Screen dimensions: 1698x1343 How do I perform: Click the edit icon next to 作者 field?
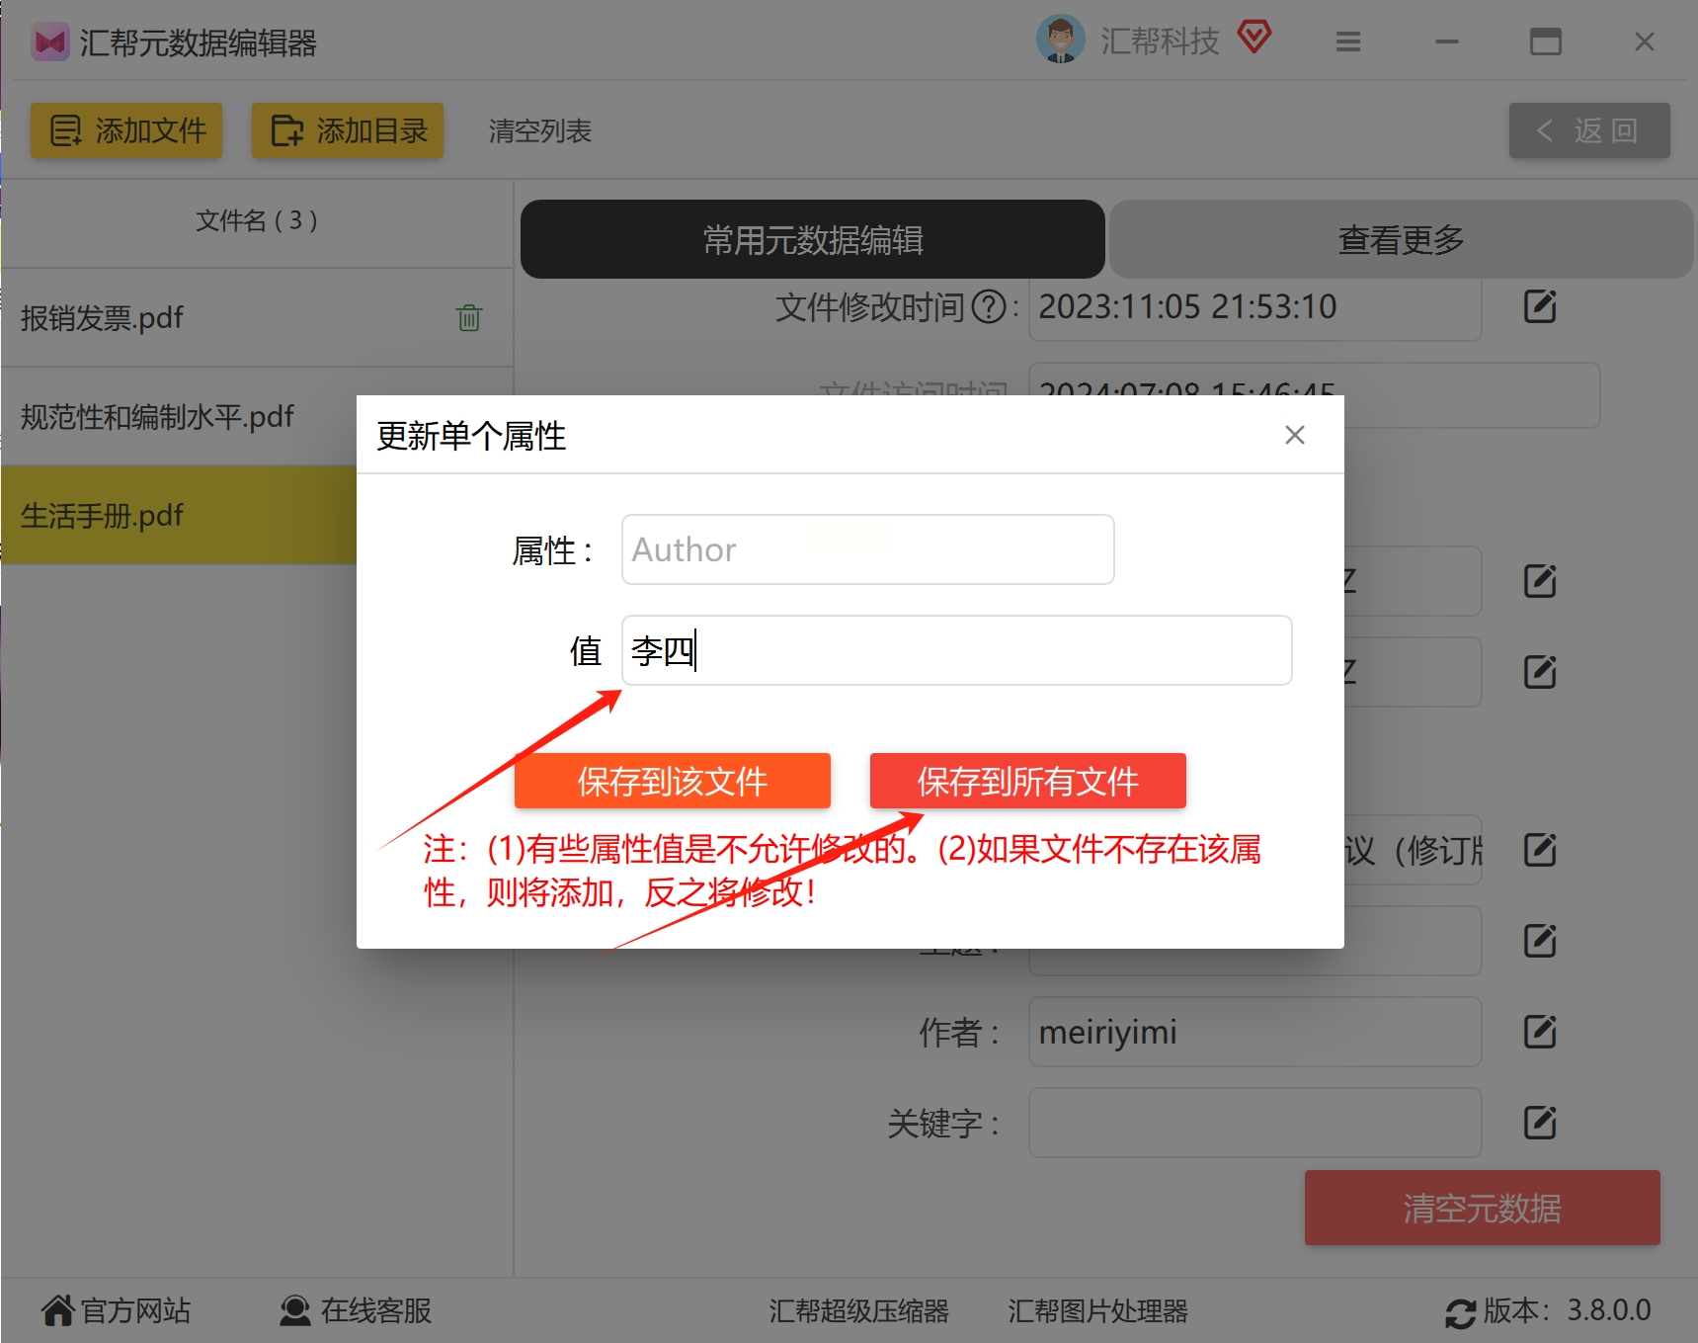(1540, 1032)
